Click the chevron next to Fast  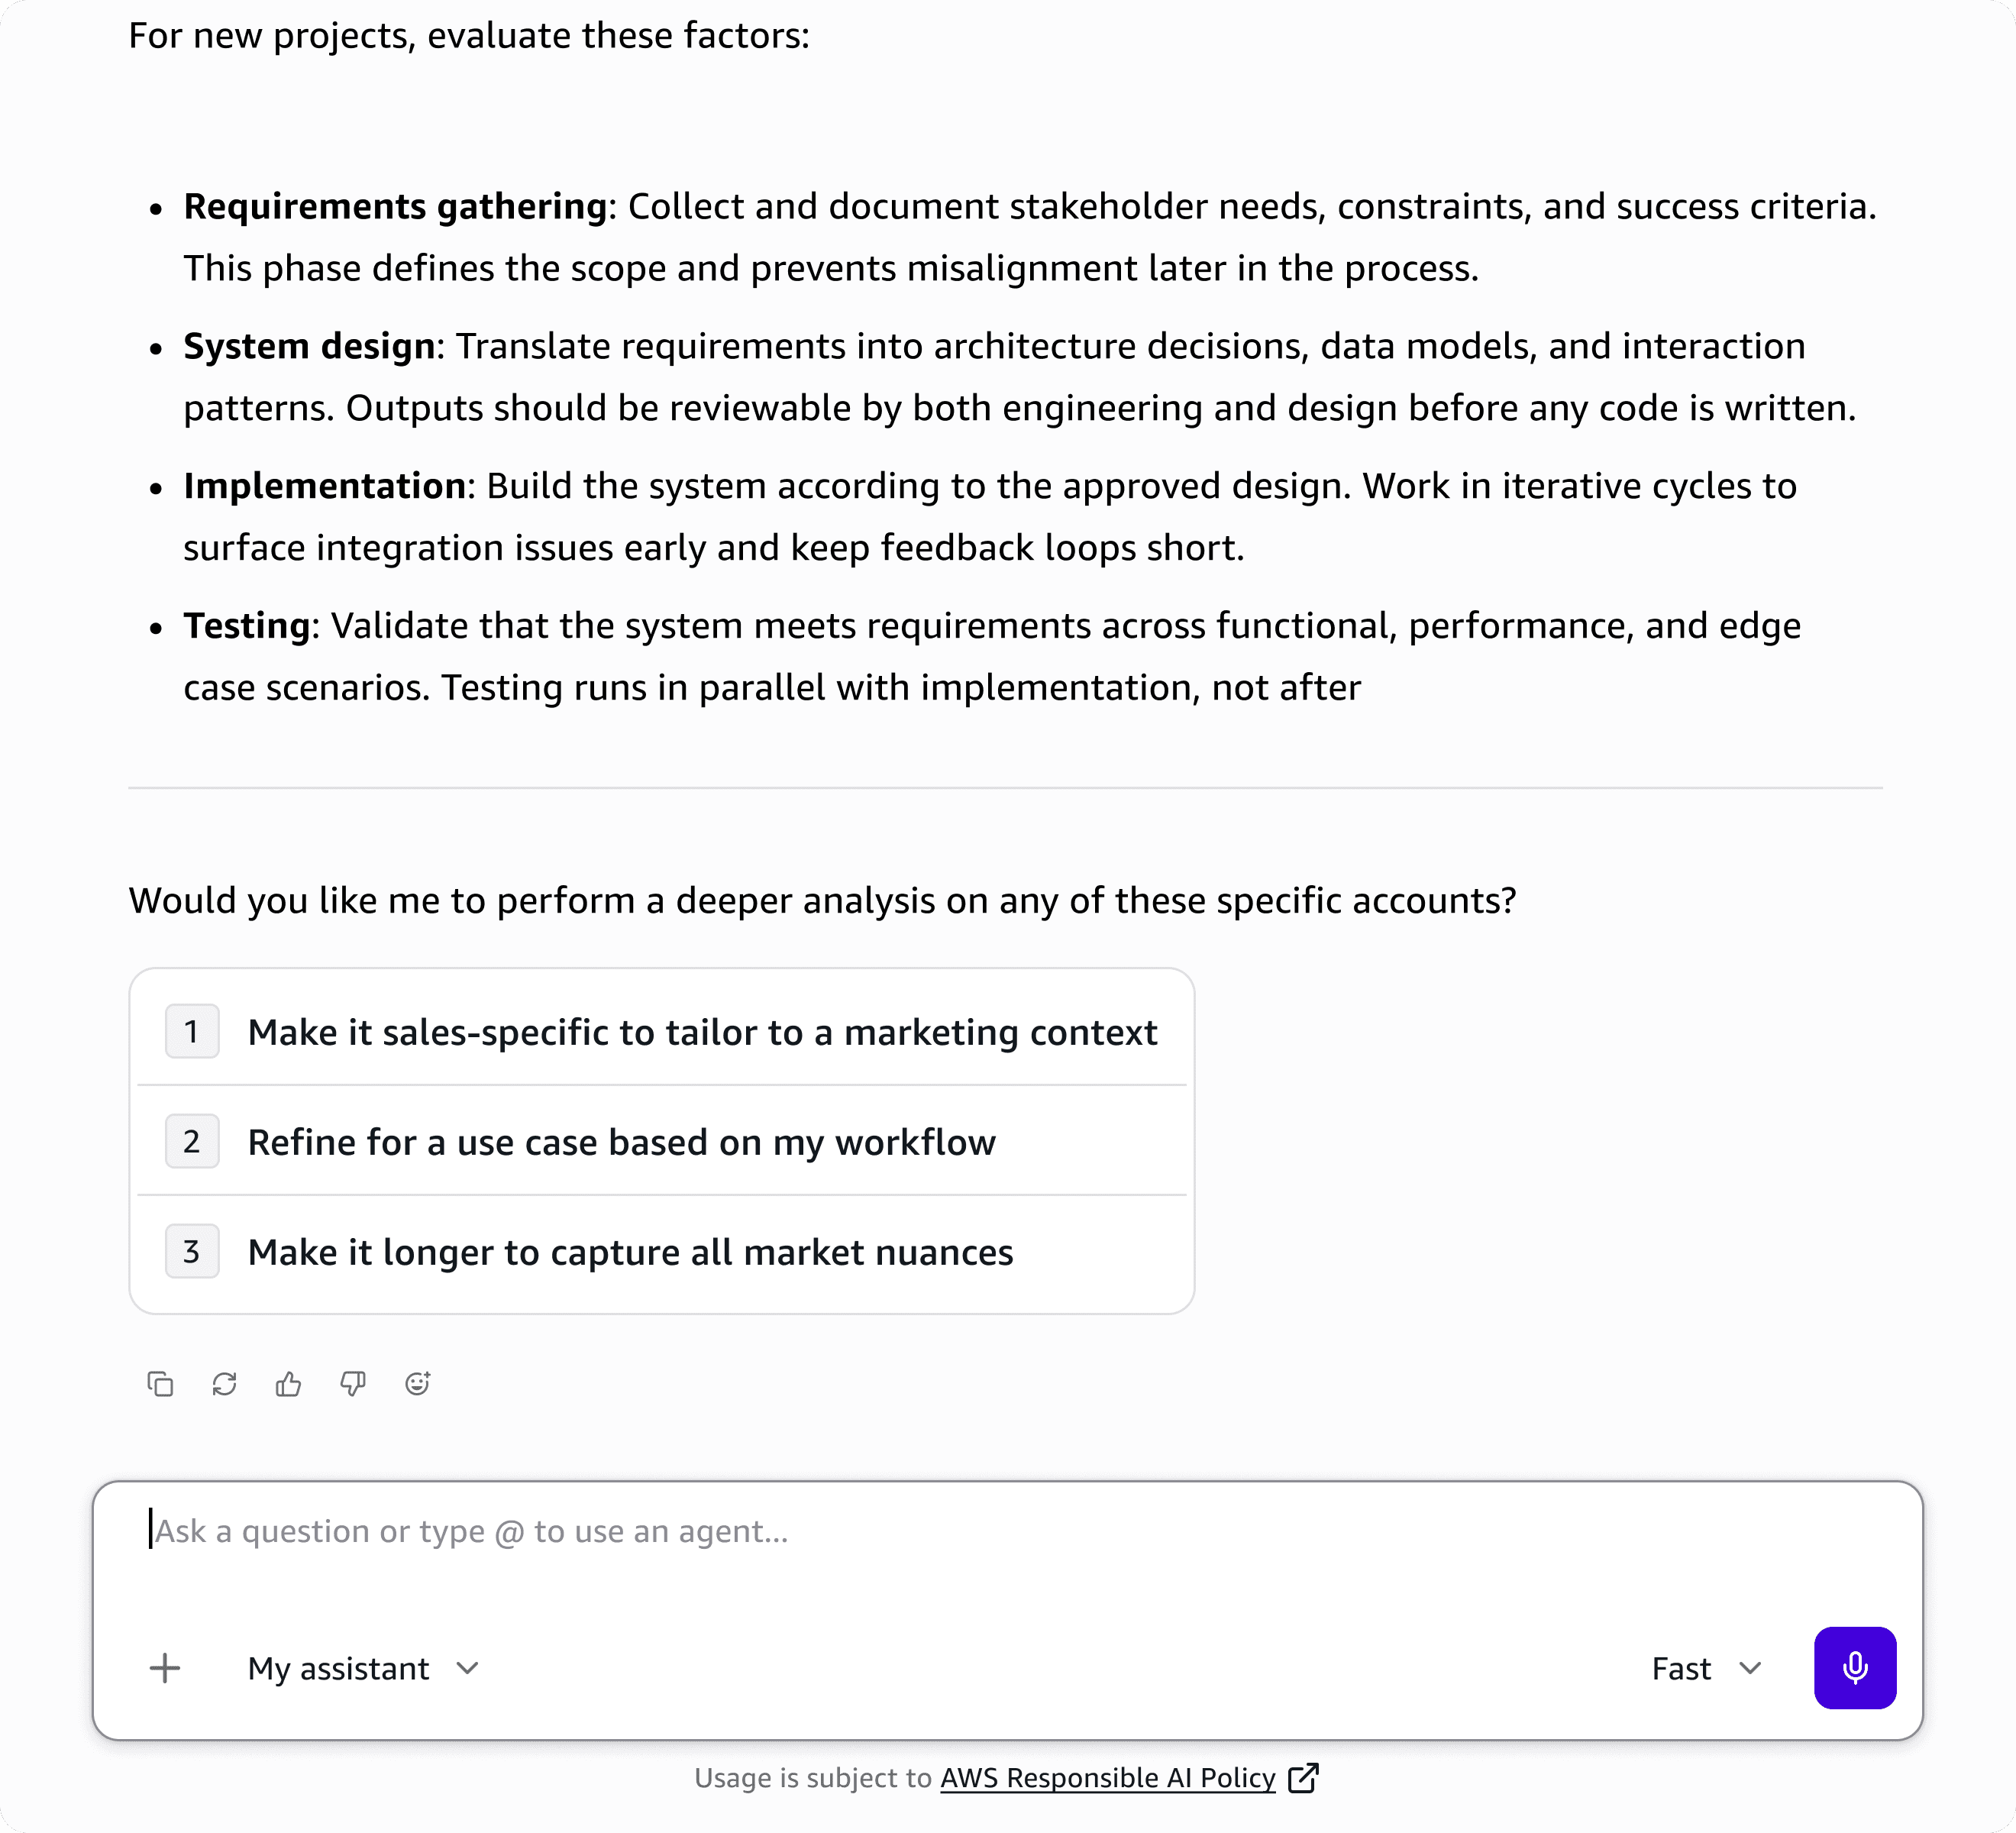pos(1750,1668)
